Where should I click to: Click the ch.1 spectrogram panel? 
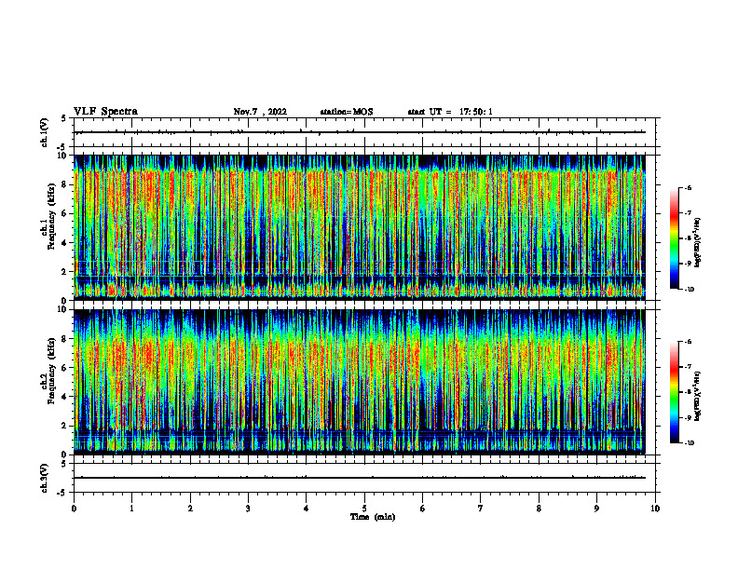(x=360, y=227)
